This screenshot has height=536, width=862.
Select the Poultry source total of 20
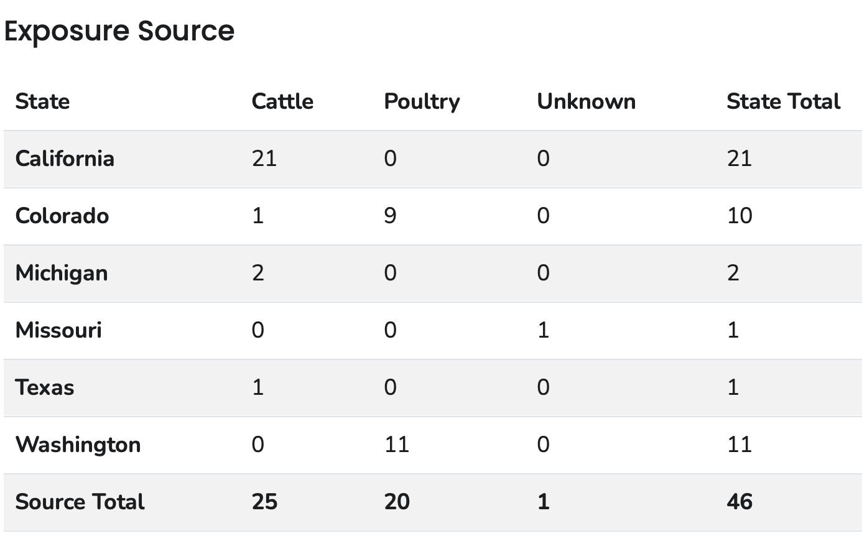click(397, 502)
